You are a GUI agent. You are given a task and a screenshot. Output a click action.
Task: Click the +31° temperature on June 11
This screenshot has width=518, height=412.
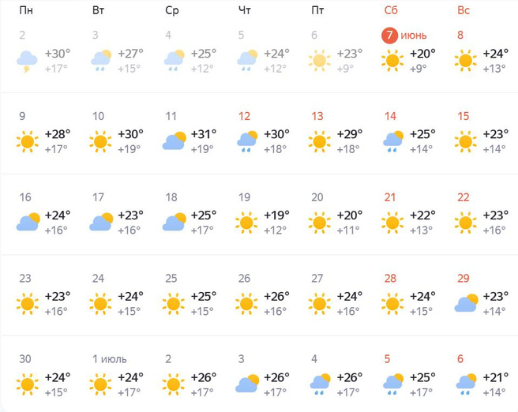point(203,133)
